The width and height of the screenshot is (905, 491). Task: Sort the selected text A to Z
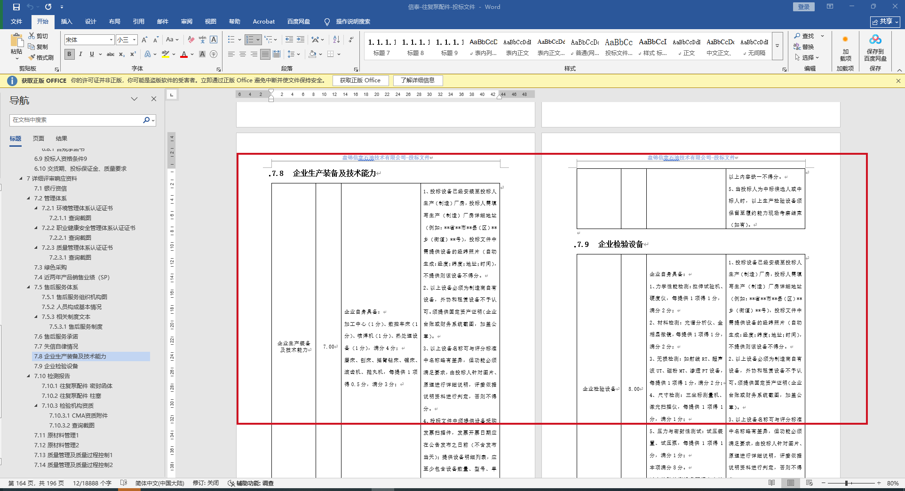tap(336, 40)
